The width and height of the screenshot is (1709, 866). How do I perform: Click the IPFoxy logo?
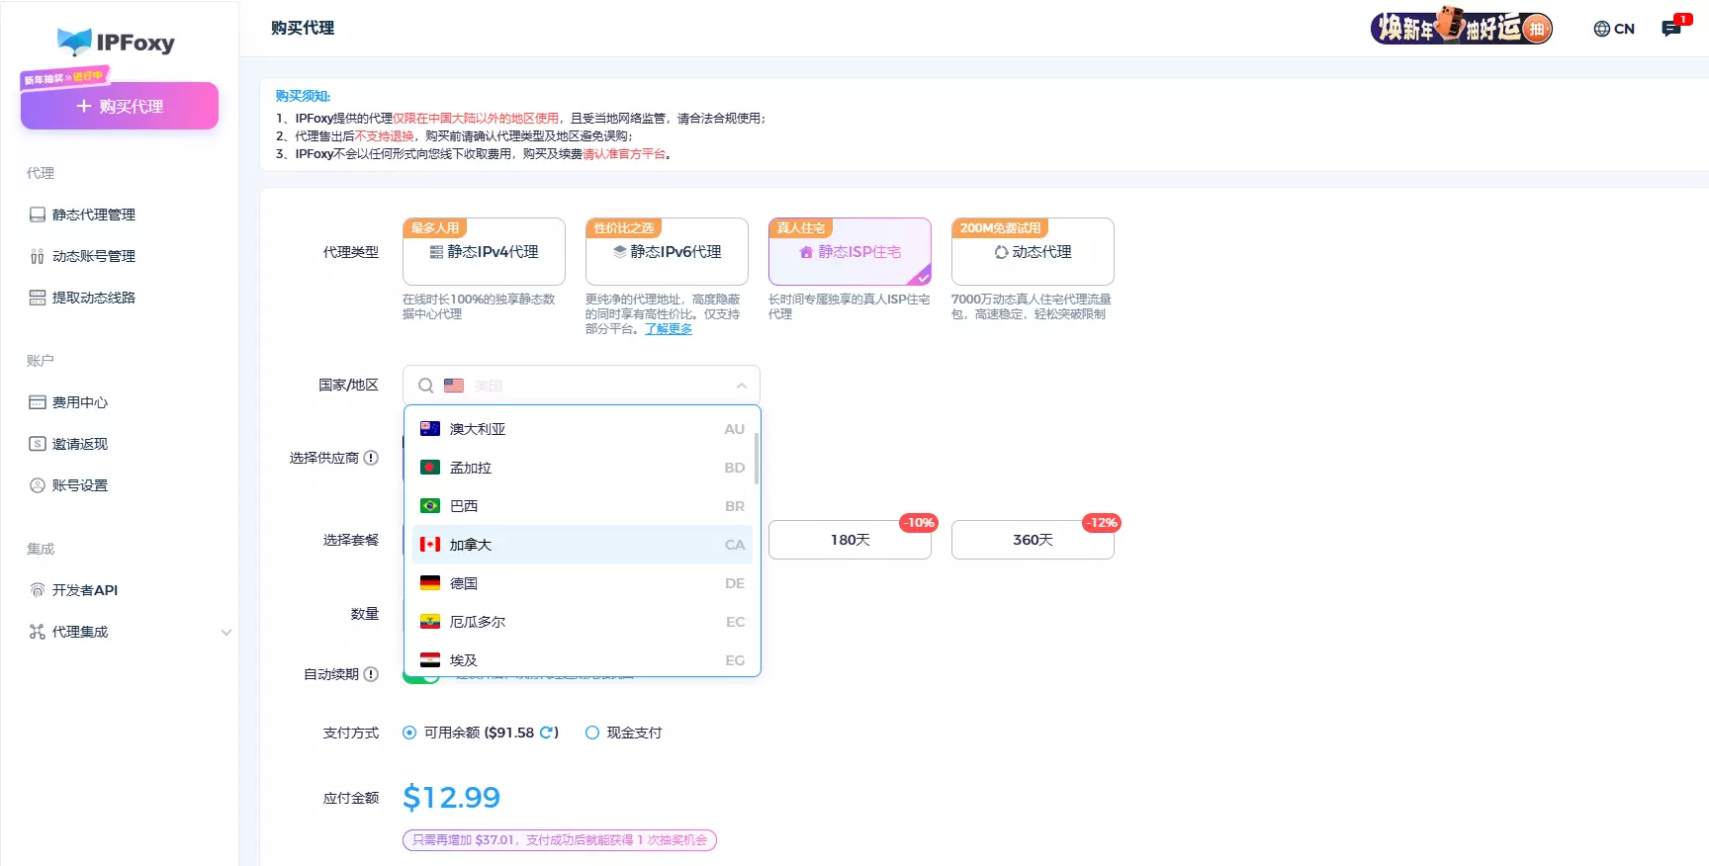pos(117,42)
